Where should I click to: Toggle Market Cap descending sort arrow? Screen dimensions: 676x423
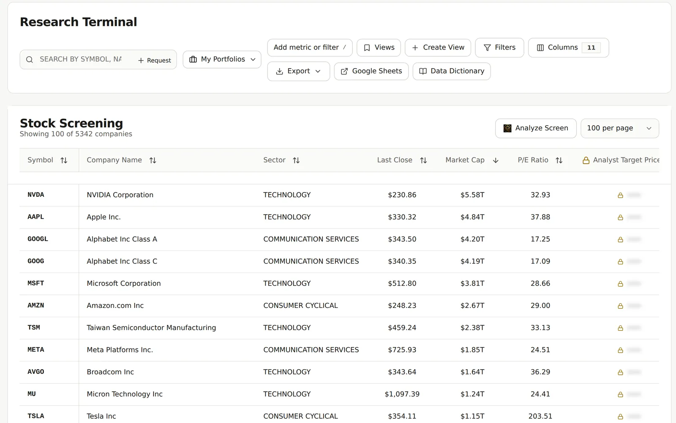click(x=496, y=160)
